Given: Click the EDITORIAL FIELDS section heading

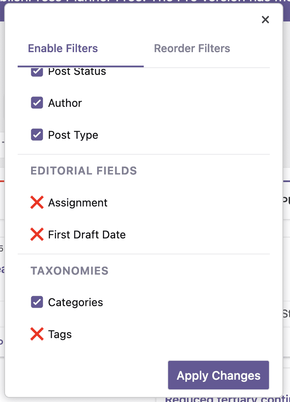Looking at the screenshot, I should point(83,171).
